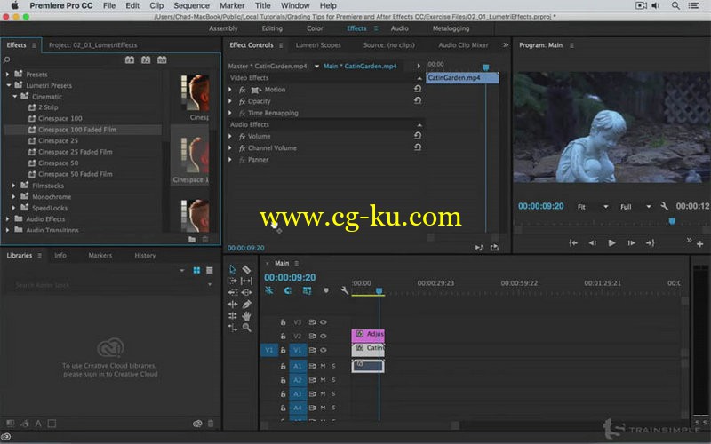This screenshot has height=444, width=711.
Task: Mute audio track A3
Action: [x=324, y=393]
